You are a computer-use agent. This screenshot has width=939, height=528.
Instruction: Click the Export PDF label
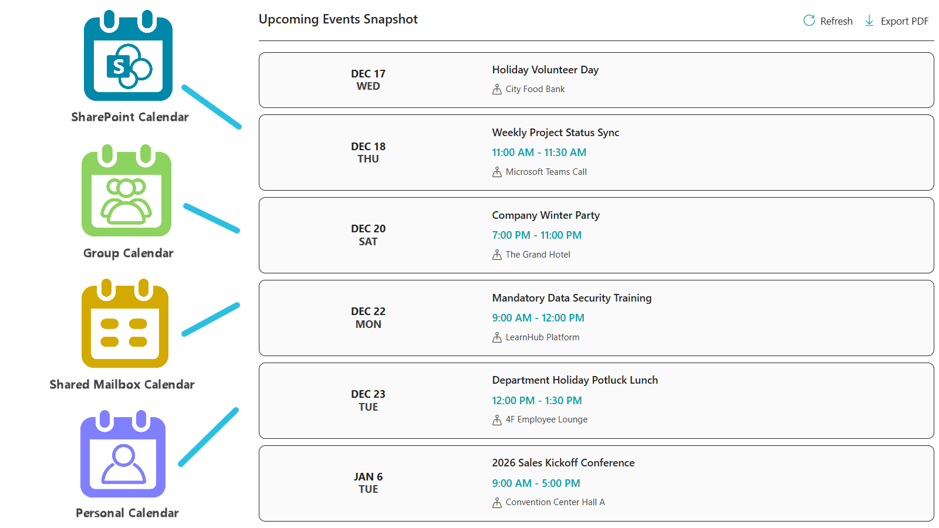point(905,21)
